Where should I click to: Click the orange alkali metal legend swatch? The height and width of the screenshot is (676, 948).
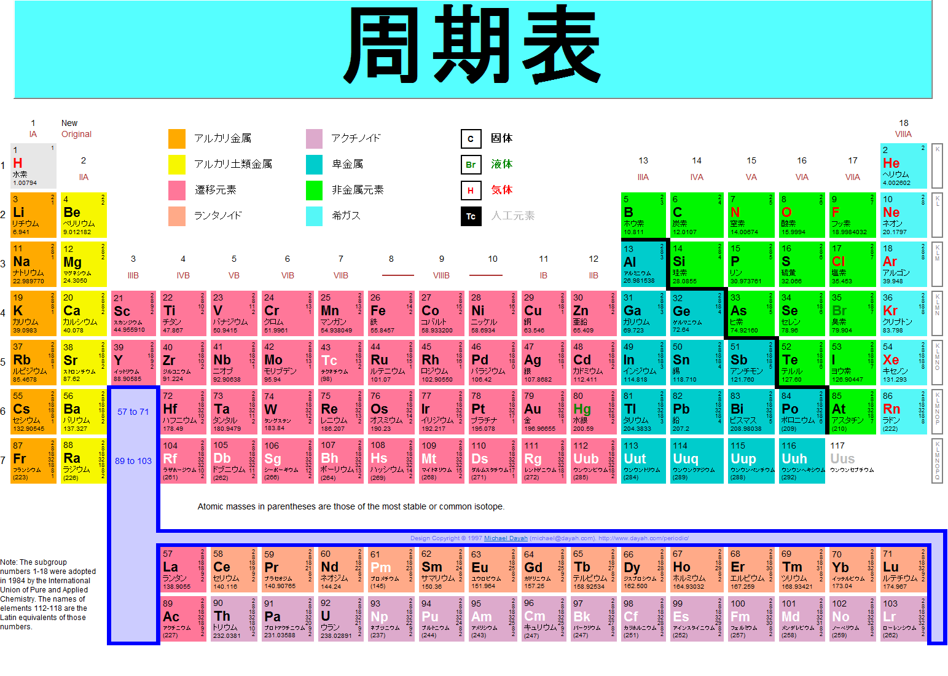(x=177, y=138)
